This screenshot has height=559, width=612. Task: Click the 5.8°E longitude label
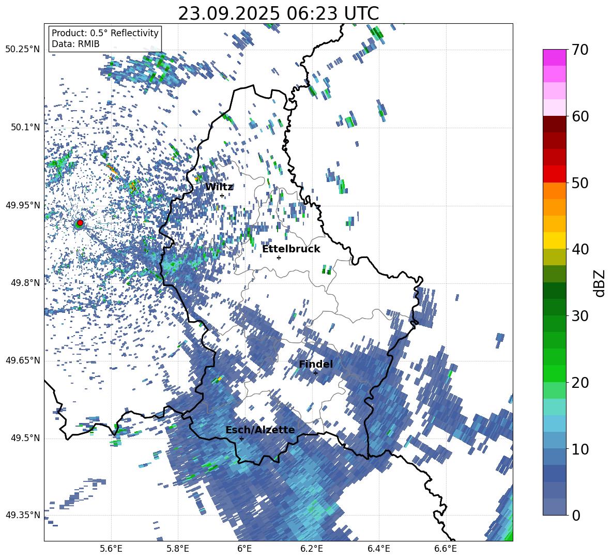pyautogui.click(x=178, y=549)
